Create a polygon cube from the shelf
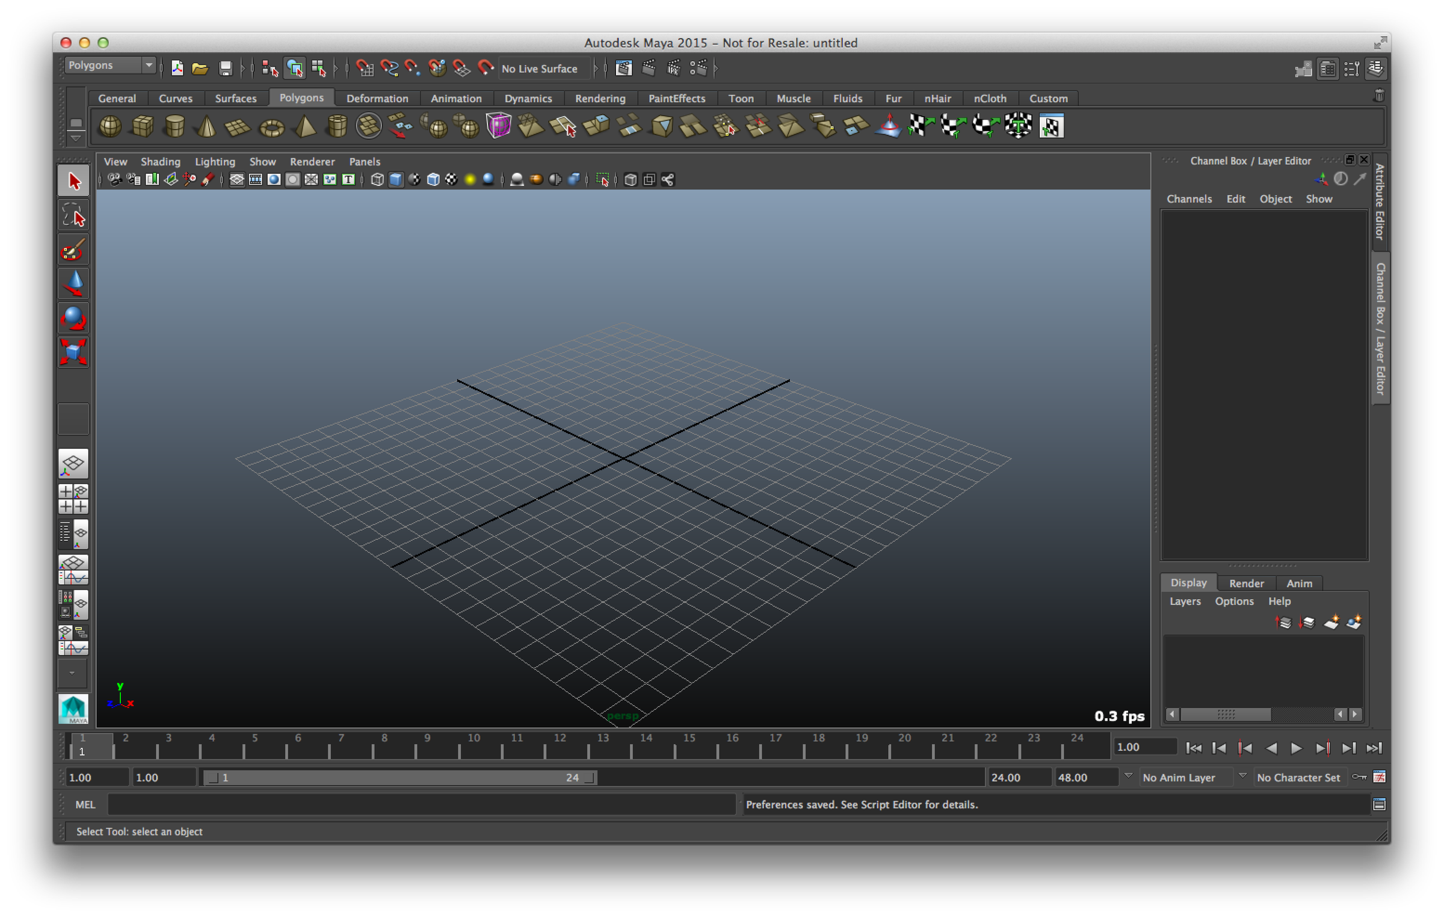This screenshot has width=1444, height=918. 143,126
